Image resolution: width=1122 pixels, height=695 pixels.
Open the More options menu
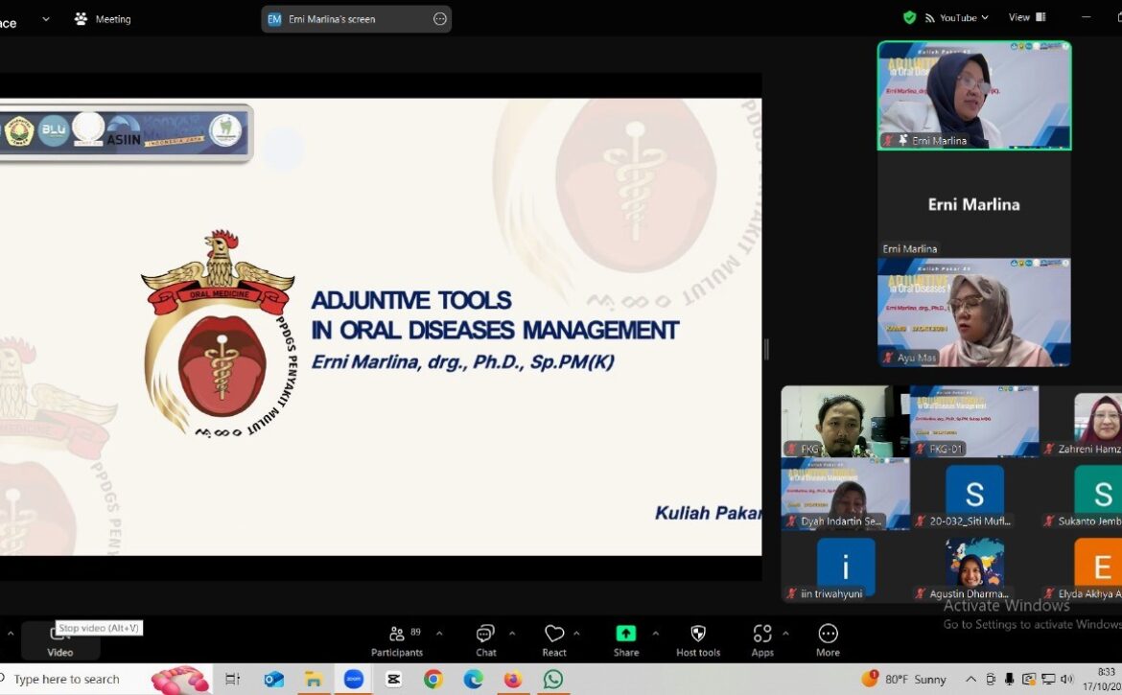(x=828, y=640)
